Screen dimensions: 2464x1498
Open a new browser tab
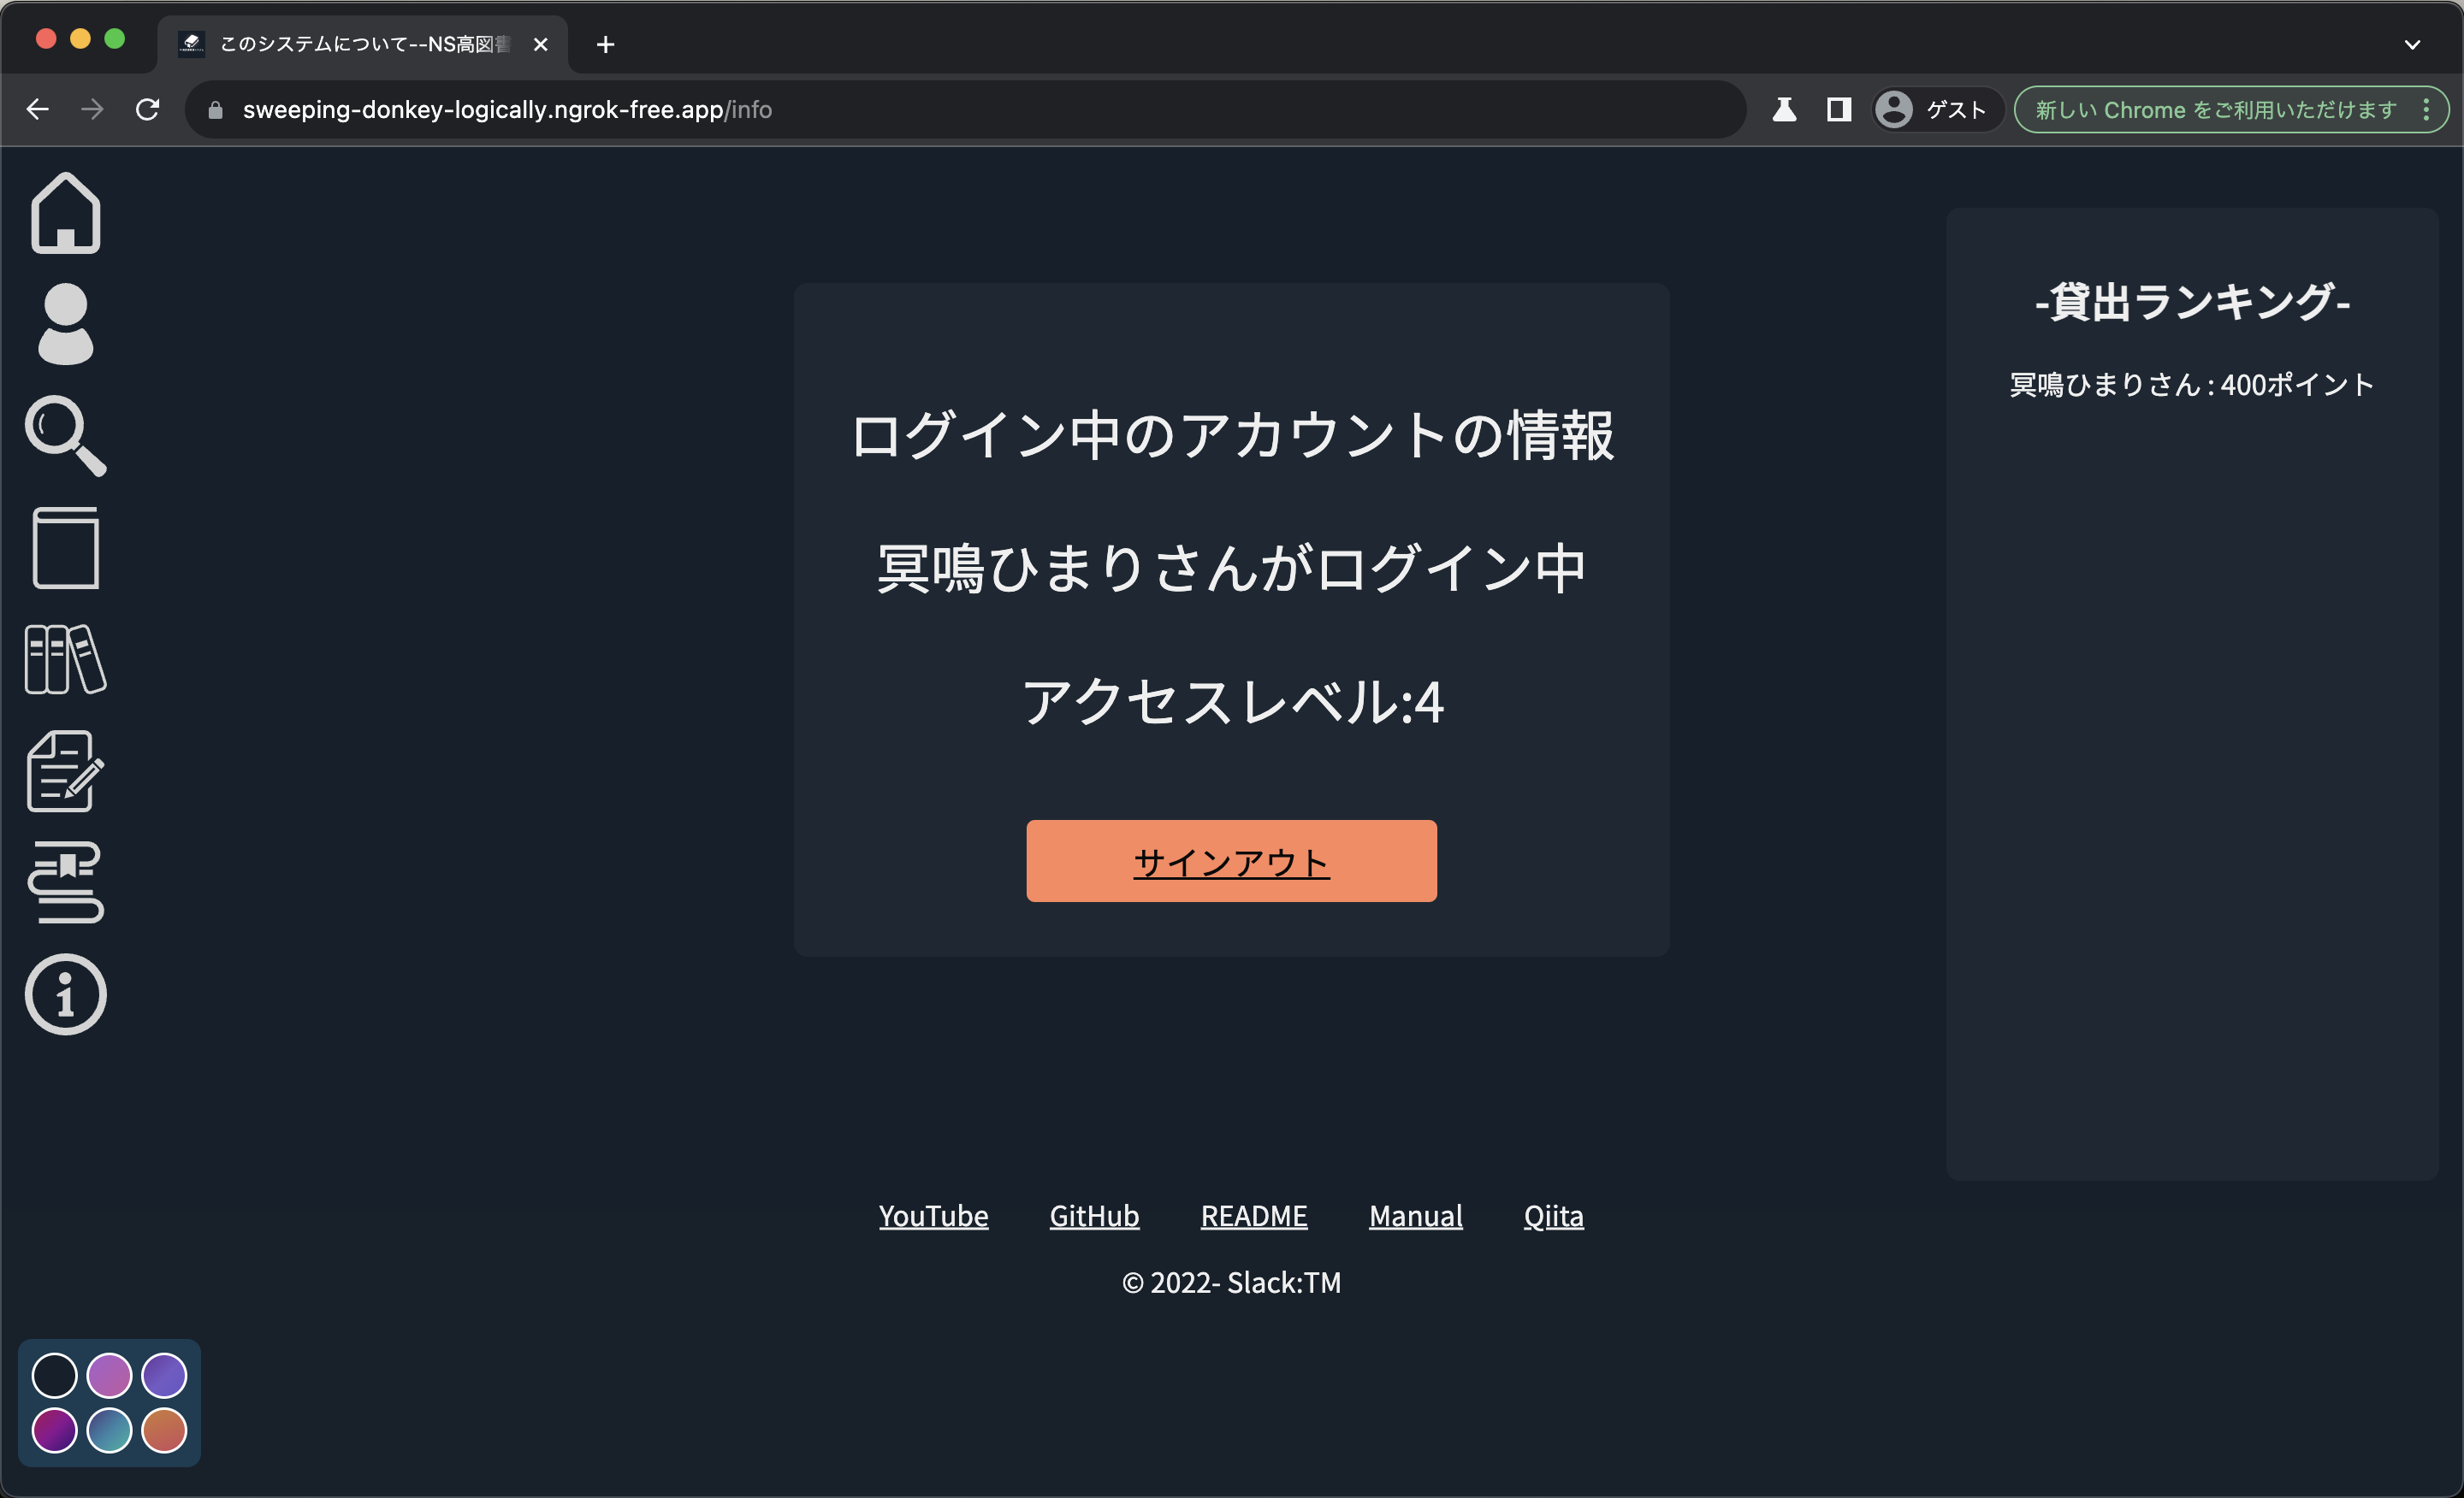point(605,44)
